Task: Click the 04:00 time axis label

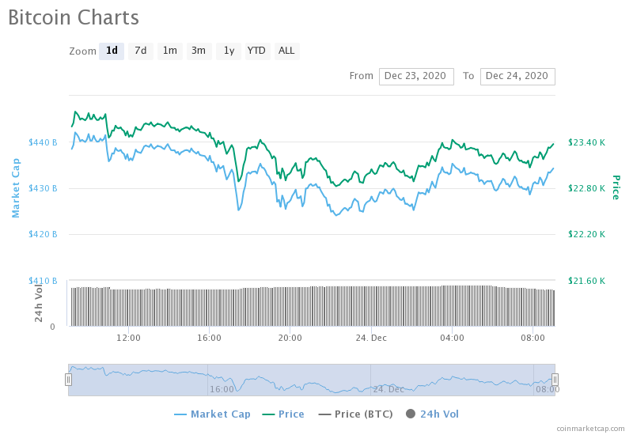Action: [452, 338]
